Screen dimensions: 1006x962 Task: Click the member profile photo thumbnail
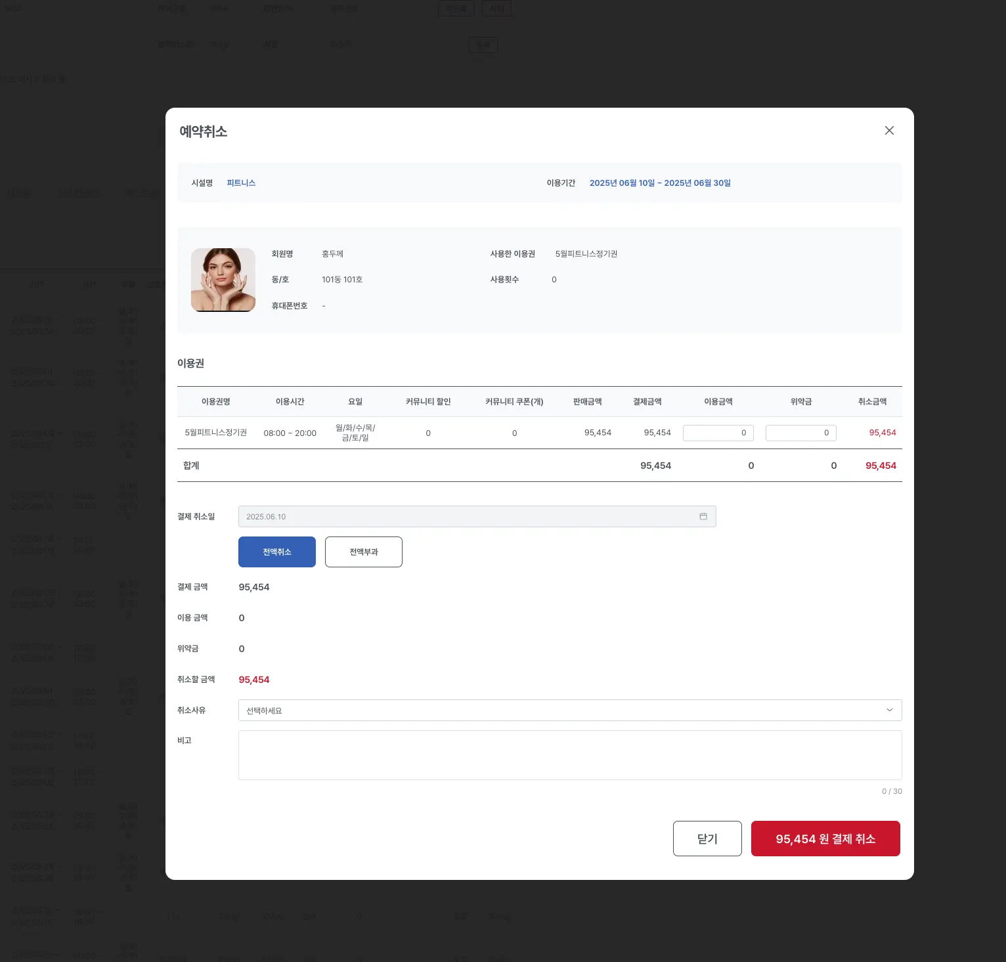click(x=223, y=280)
